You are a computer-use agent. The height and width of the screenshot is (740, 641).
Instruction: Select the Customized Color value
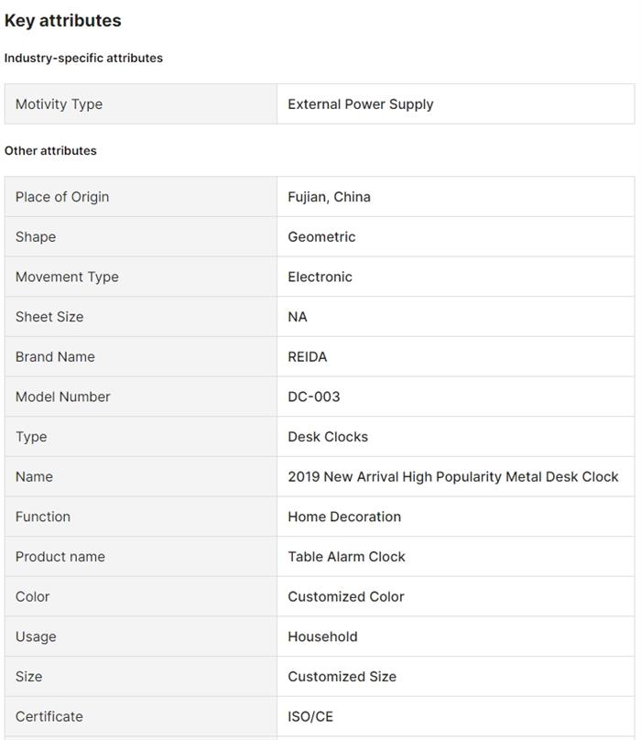345,596
